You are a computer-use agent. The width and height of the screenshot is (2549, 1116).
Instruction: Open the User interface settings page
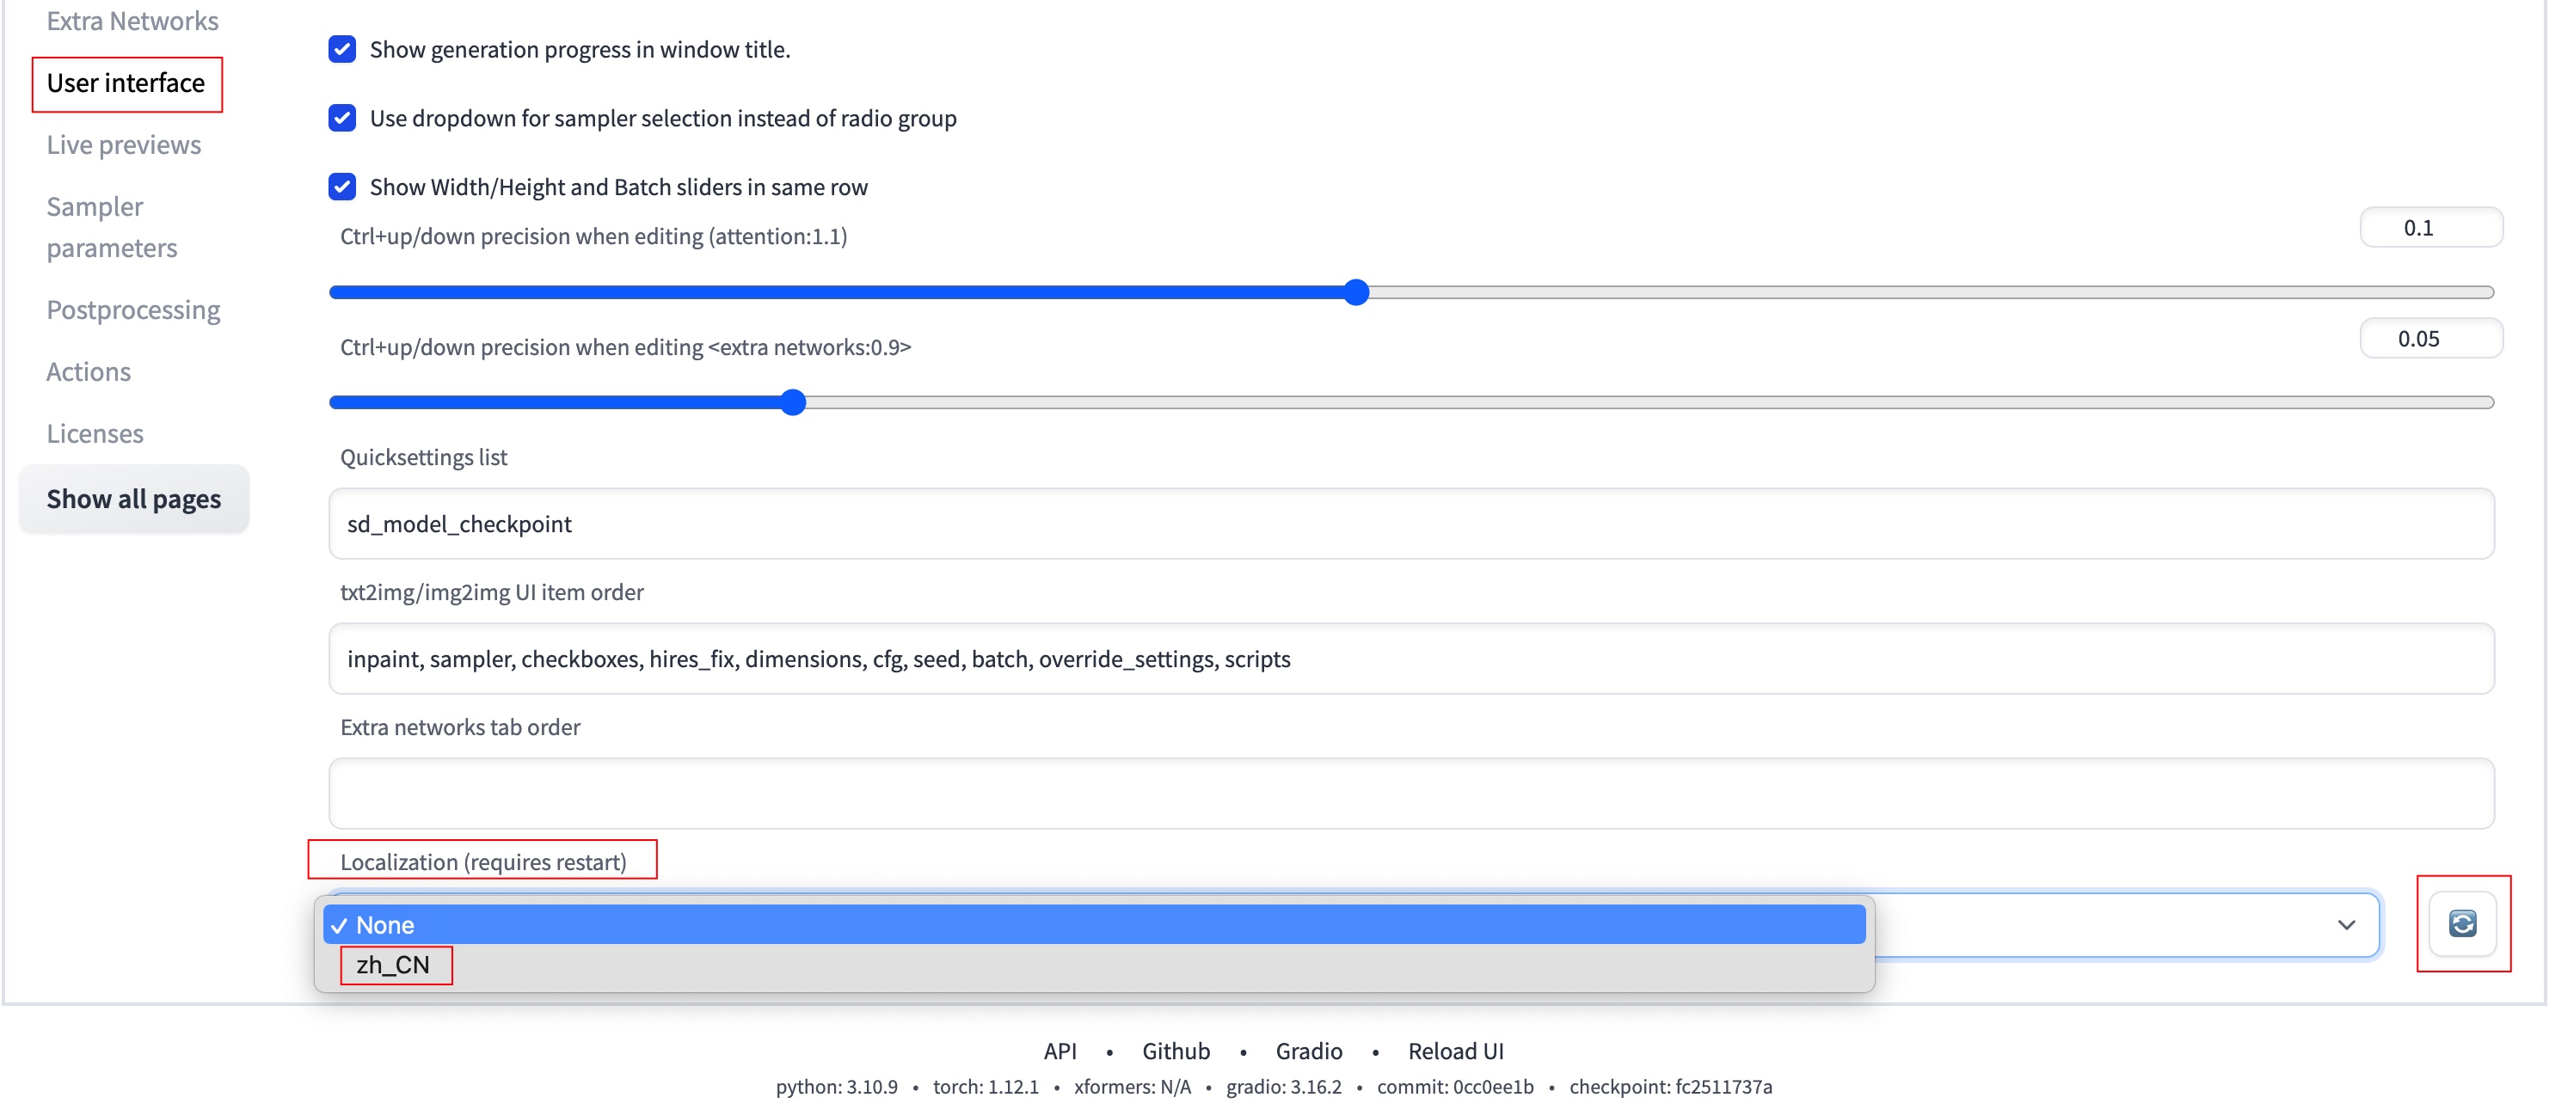click(126, 83)
